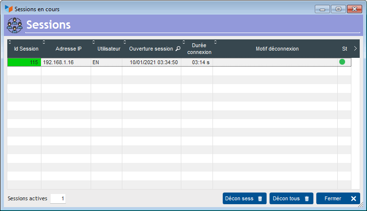Click the green status dot for session 115

[342, 62]
